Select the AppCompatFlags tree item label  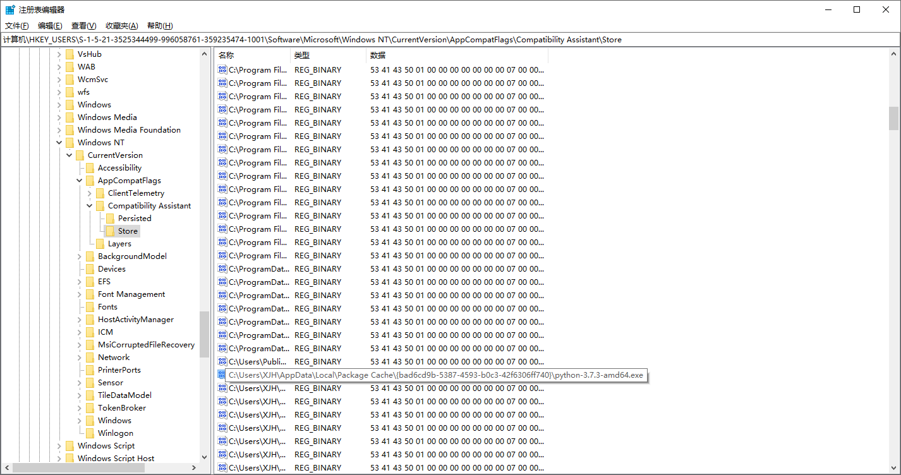129,181
